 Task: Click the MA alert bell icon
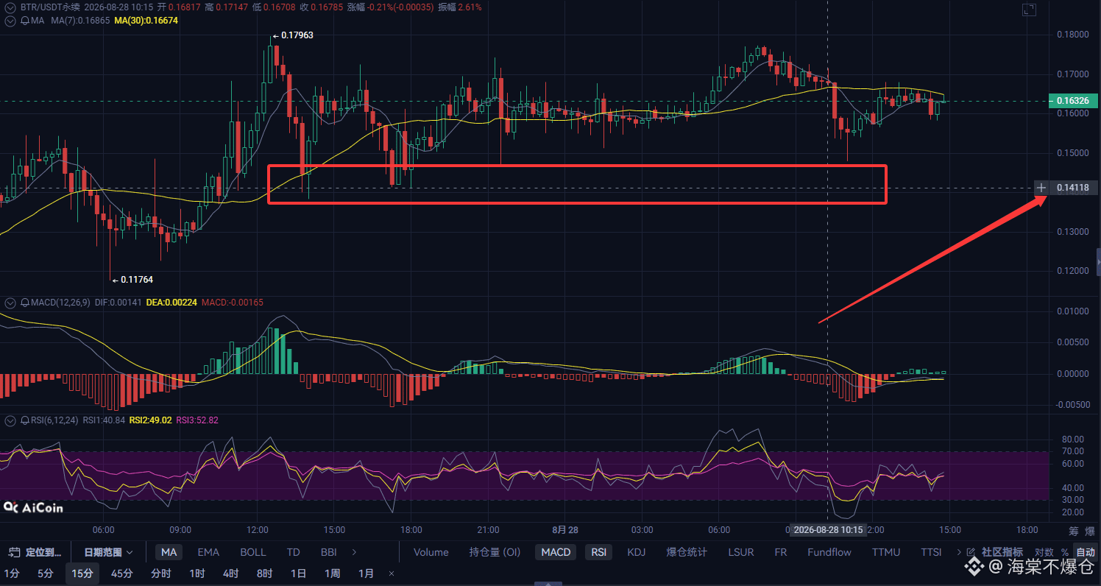[x=25, y=21]
